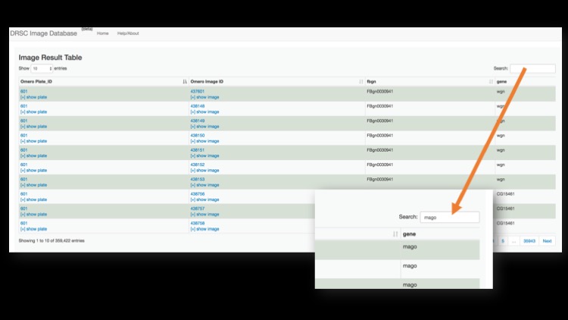Expand show image under ID 438758
568x320 pixels.
click(x=204, y=229)
